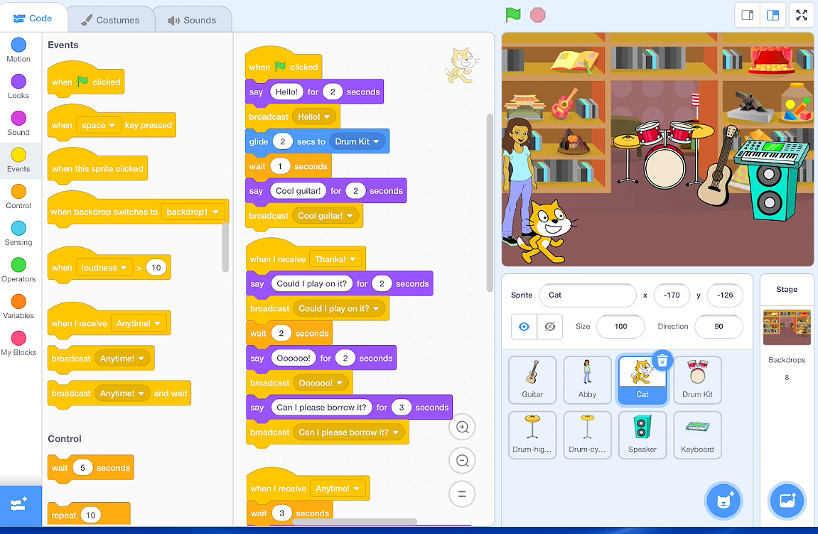Screen dimensions: 818x534
Task: Click the Add Extension button
Action: 20,506
